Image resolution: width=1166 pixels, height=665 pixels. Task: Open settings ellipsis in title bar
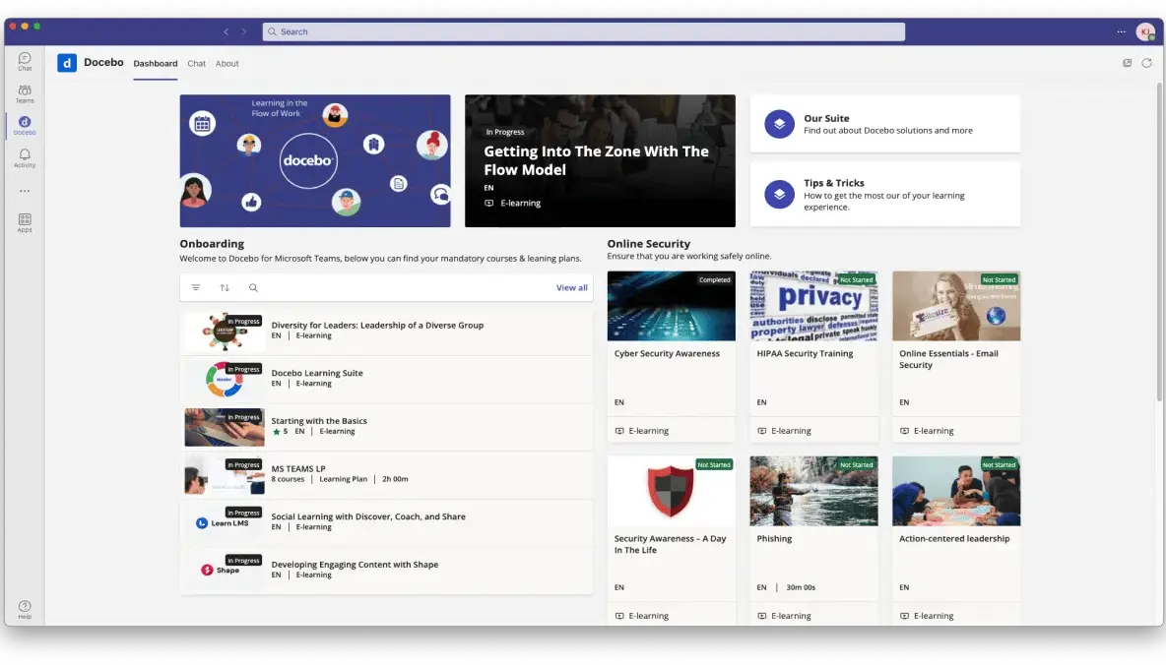1122,31
